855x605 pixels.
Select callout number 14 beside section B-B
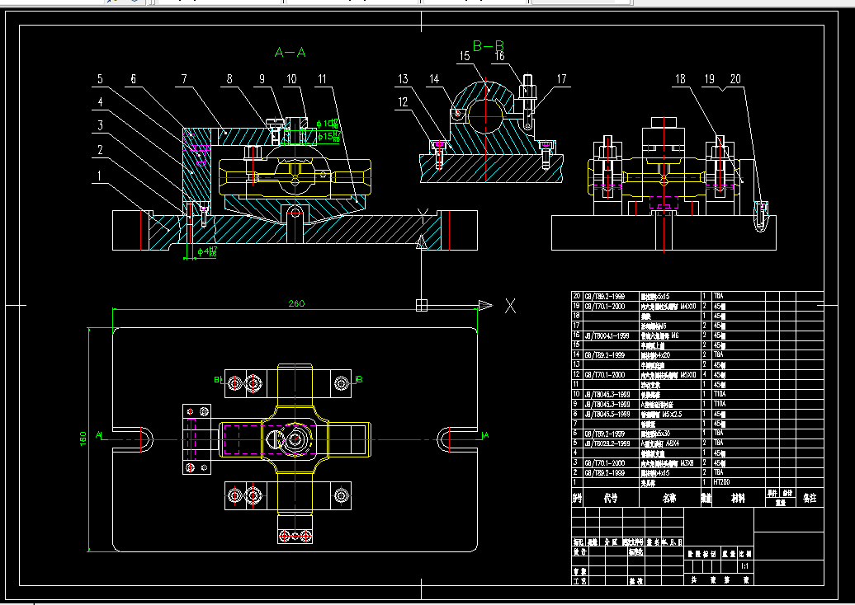(434, 79)
